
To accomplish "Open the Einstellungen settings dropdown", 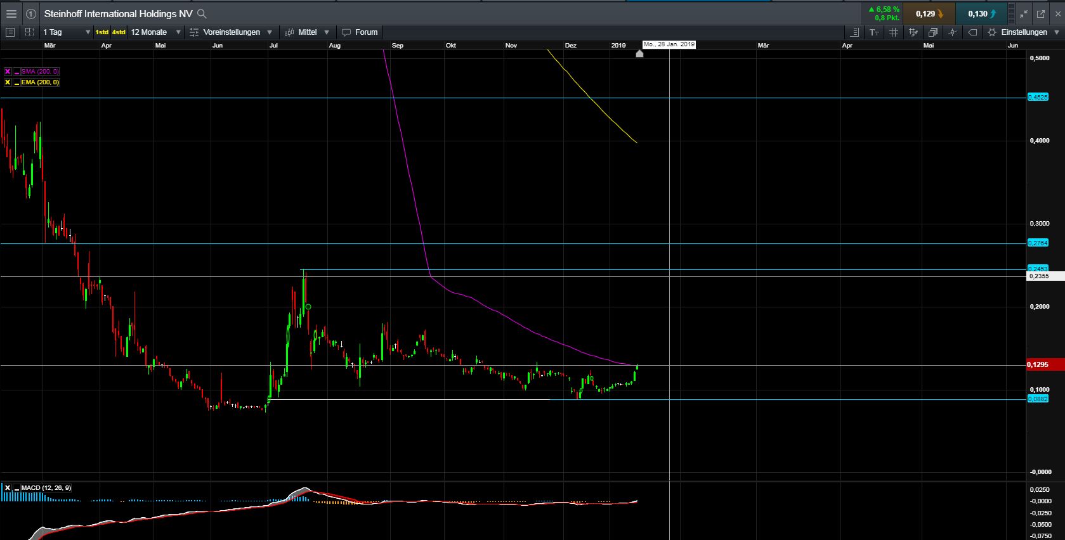I will 1023,32.
